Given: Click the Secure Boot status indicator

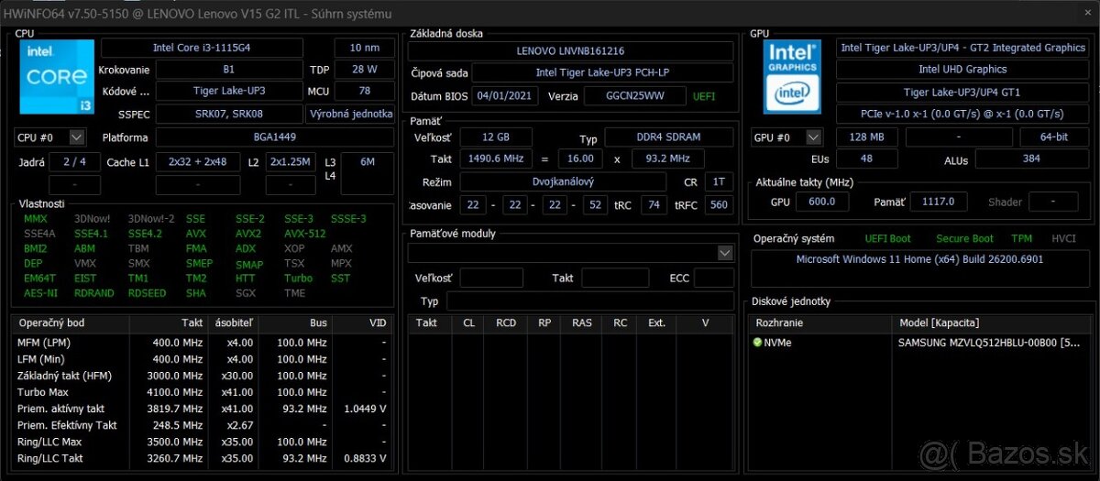Looking at the screenshot, I should tap(964, 238).
